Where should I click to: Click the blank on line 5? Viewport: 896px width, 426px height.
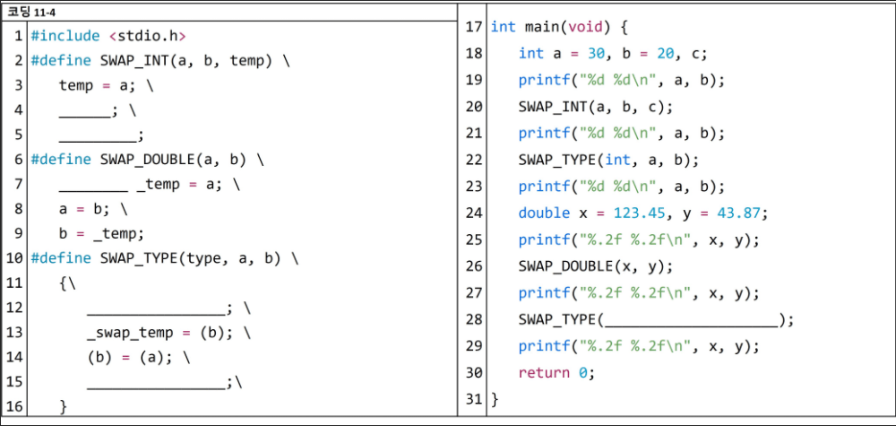click(98, 136)
